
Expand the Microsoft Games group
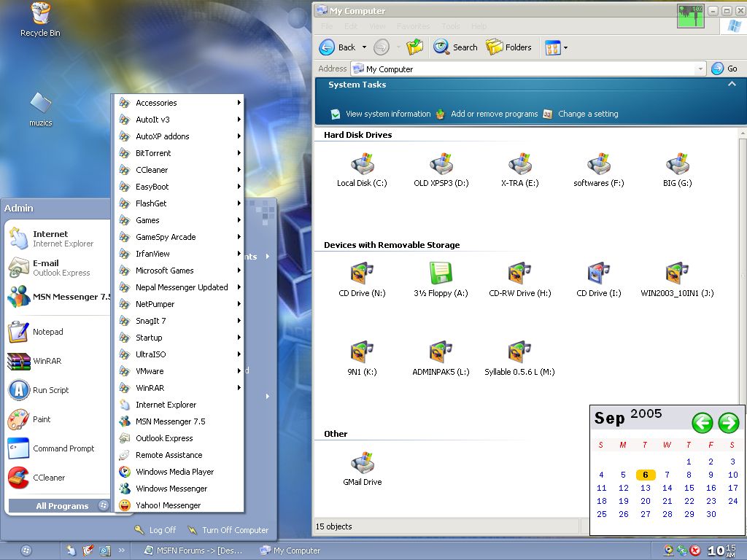pyautogui.click(x=179, y=271)
